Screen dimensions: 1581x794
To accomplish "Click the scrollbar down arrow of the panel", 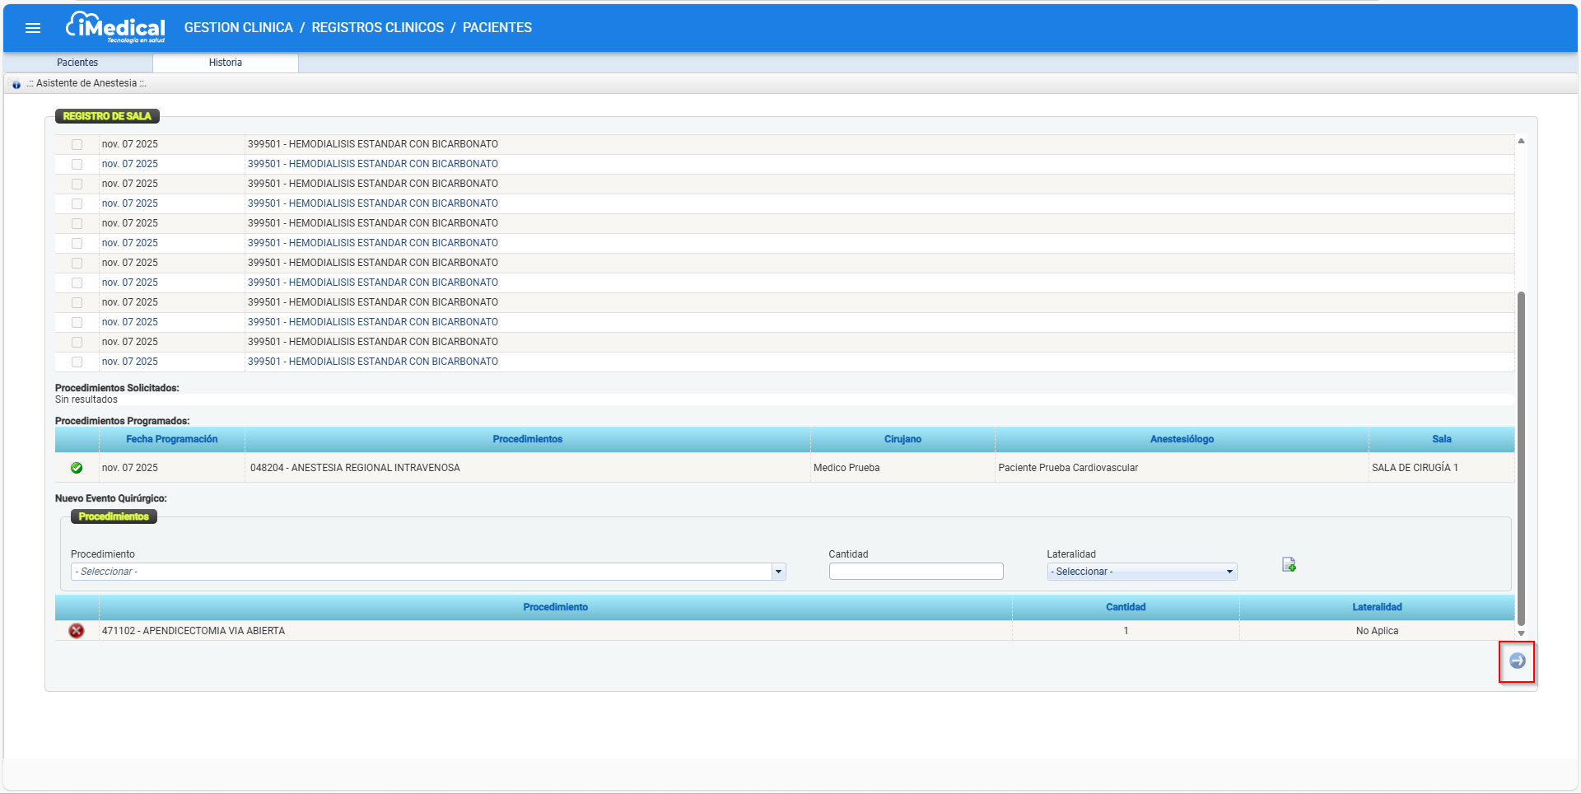I will click(1521, 633).
